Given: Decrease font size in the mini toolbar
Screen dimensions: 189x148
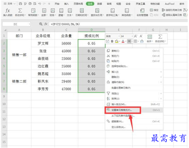Looking at the screenshot, I should click(x=141, y=36).
